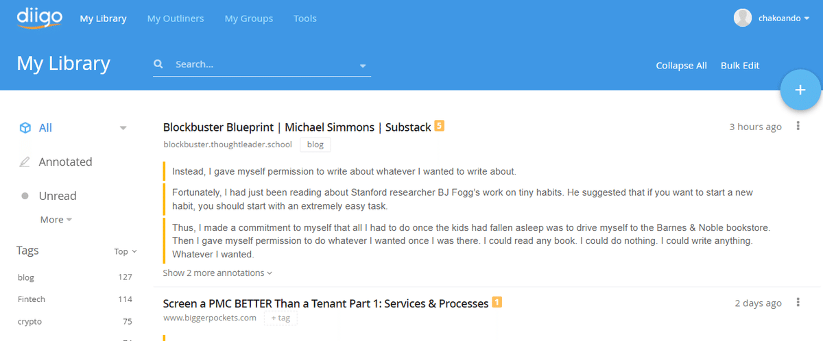Open the My Outliners tab
Viewport: 823px width, 341px height.
(x=176, y=18)
